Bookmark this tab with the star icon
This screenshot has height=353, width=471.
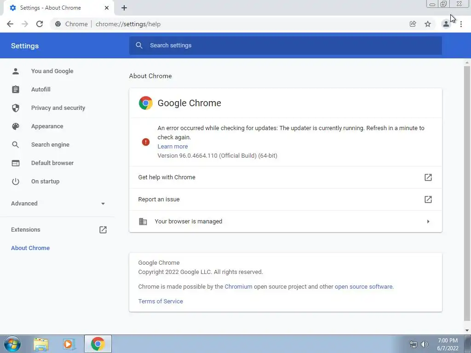(428, 24)
